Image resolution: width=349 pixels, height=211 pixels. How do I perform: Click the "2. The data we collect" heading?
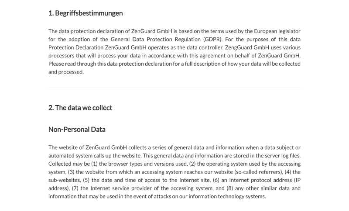(x=80, y=107)
